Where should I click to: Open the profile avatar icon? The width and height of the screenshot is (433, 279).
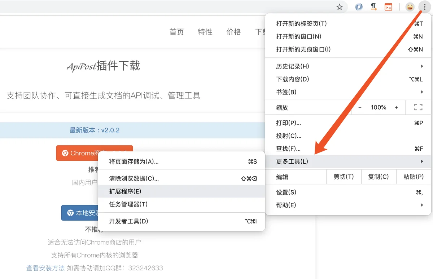pos(410,7)
